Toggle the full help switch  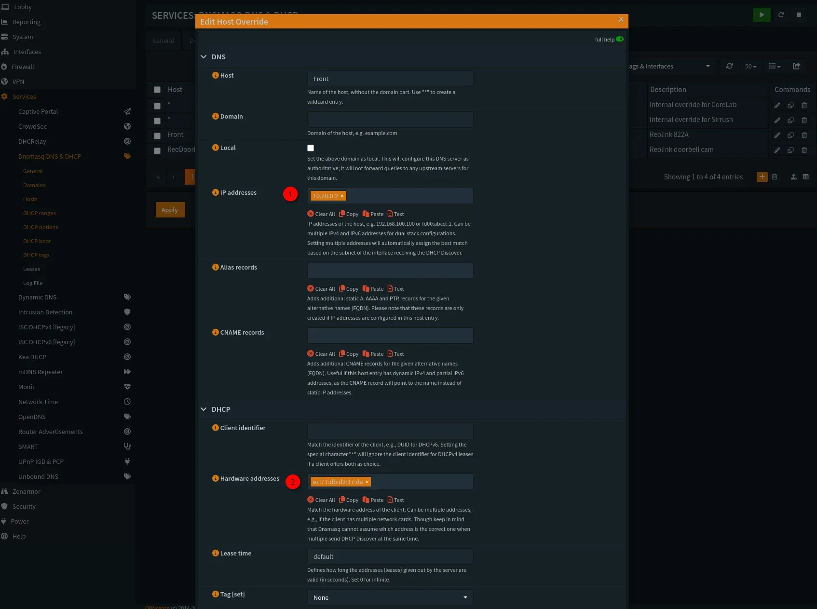coord(620,39)
